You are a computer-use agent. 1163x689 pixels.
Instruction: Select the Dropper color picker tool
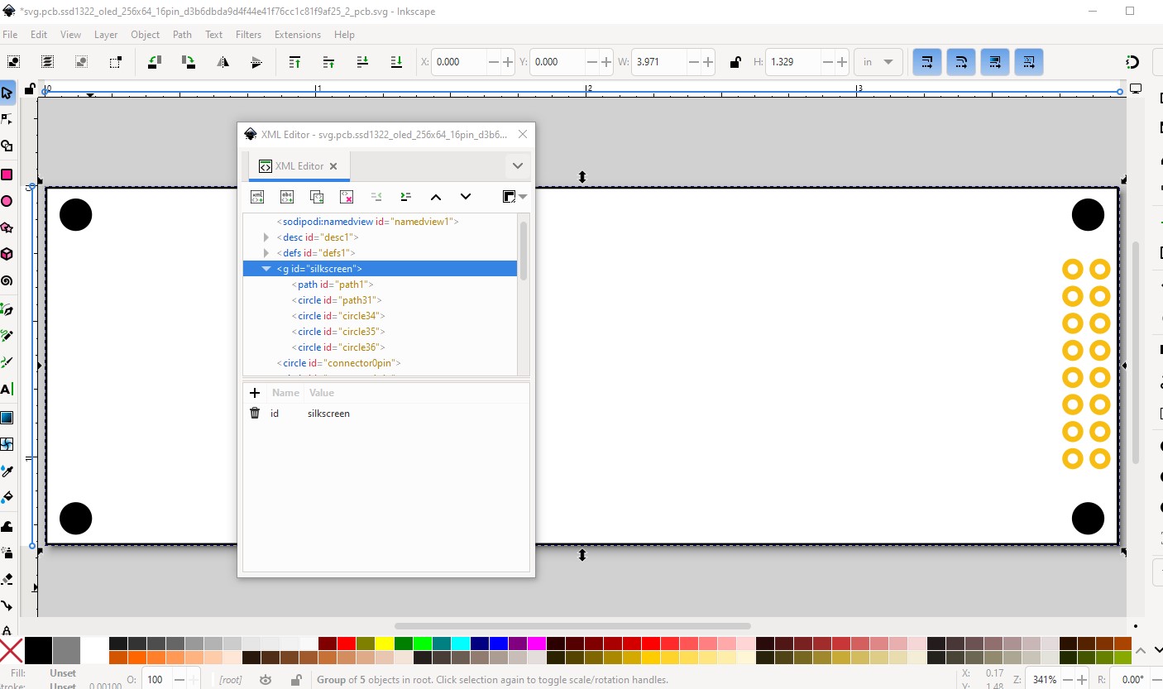tap(7, 471)
